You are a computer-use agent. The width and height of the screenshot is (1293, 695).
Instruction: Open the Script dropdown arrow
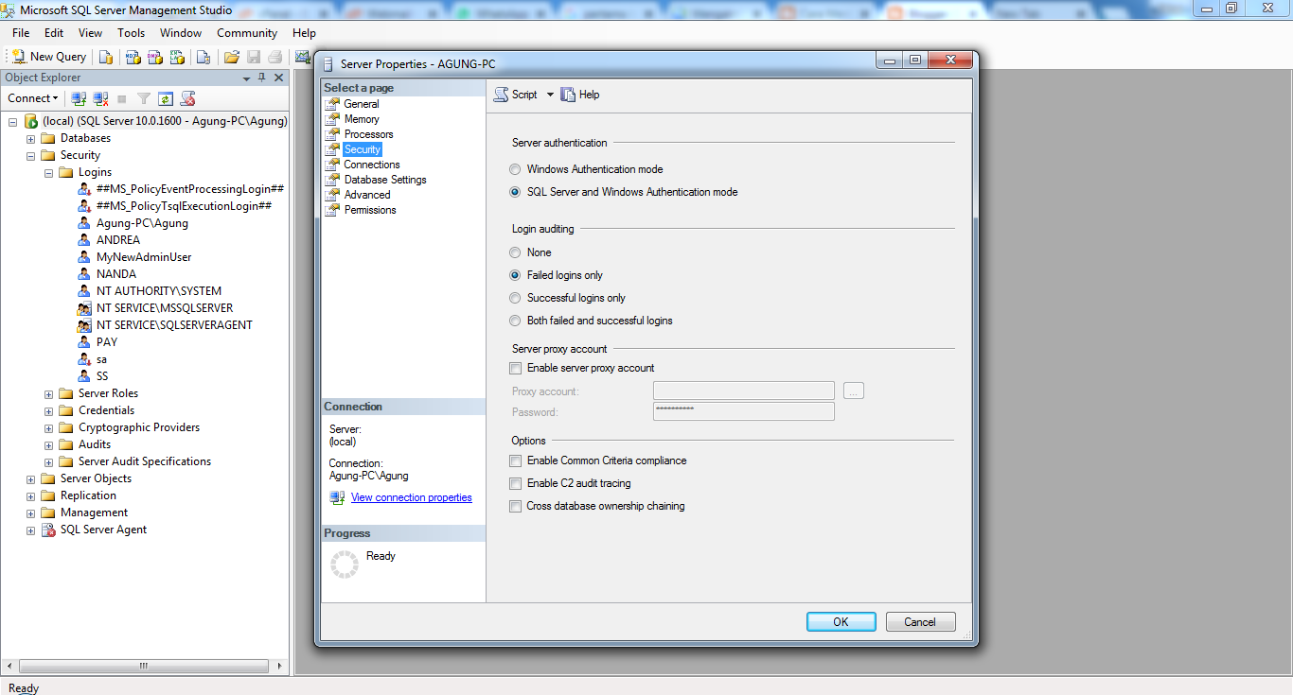point(550,95)
